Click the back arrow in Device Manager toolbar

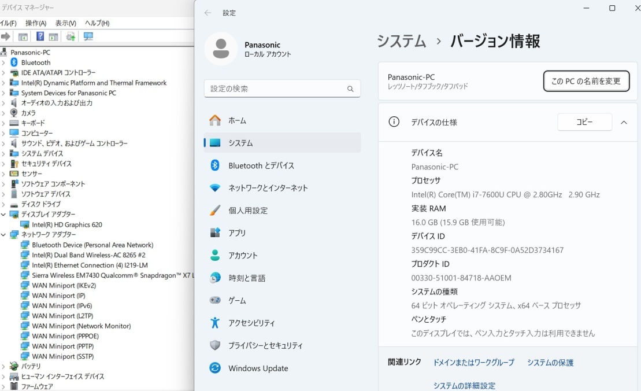[x=5, y=36]
